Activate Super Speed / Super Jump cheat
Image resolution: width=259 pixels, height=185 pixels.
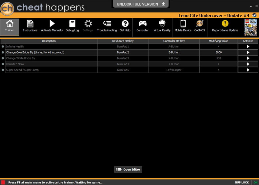point(248,70)
